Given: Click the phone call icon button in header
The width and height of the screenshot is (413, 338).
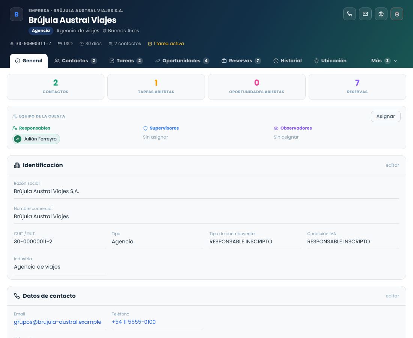Looking at the screenshot, I should pyautogui.click(x=349, y=14).
